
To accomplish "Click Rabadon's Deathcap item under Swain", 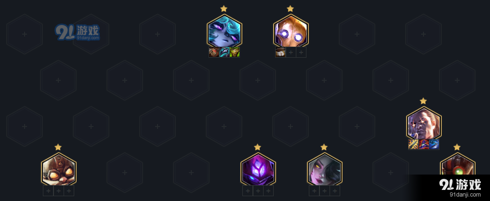I will 424,145.
